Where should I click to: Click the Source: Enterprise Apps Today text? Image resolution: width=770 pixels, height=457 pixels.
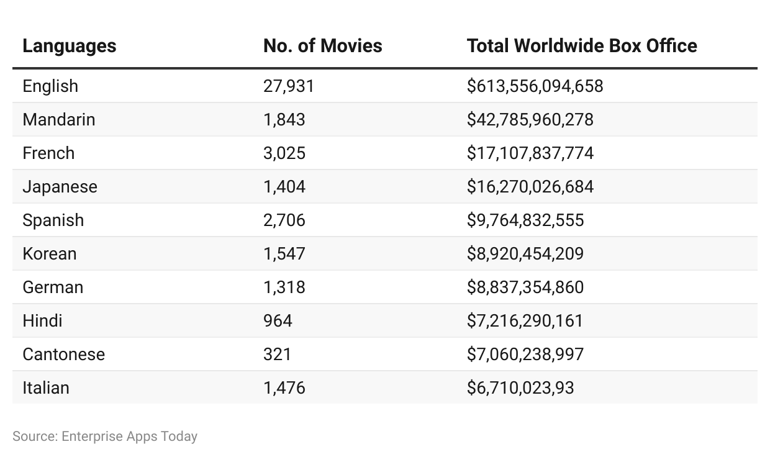pyautogui.click(x=105, y=436)
